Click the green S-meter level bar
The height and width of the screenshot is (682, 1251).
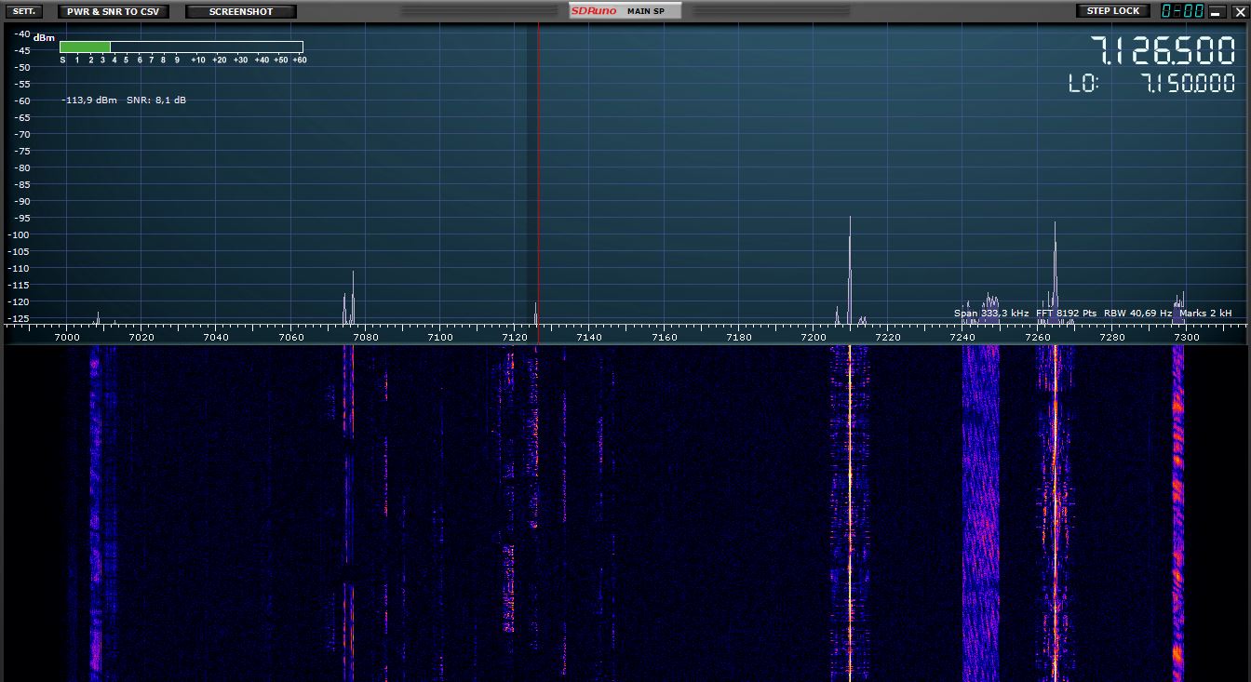pyautogui.click(x=85, y=47)
